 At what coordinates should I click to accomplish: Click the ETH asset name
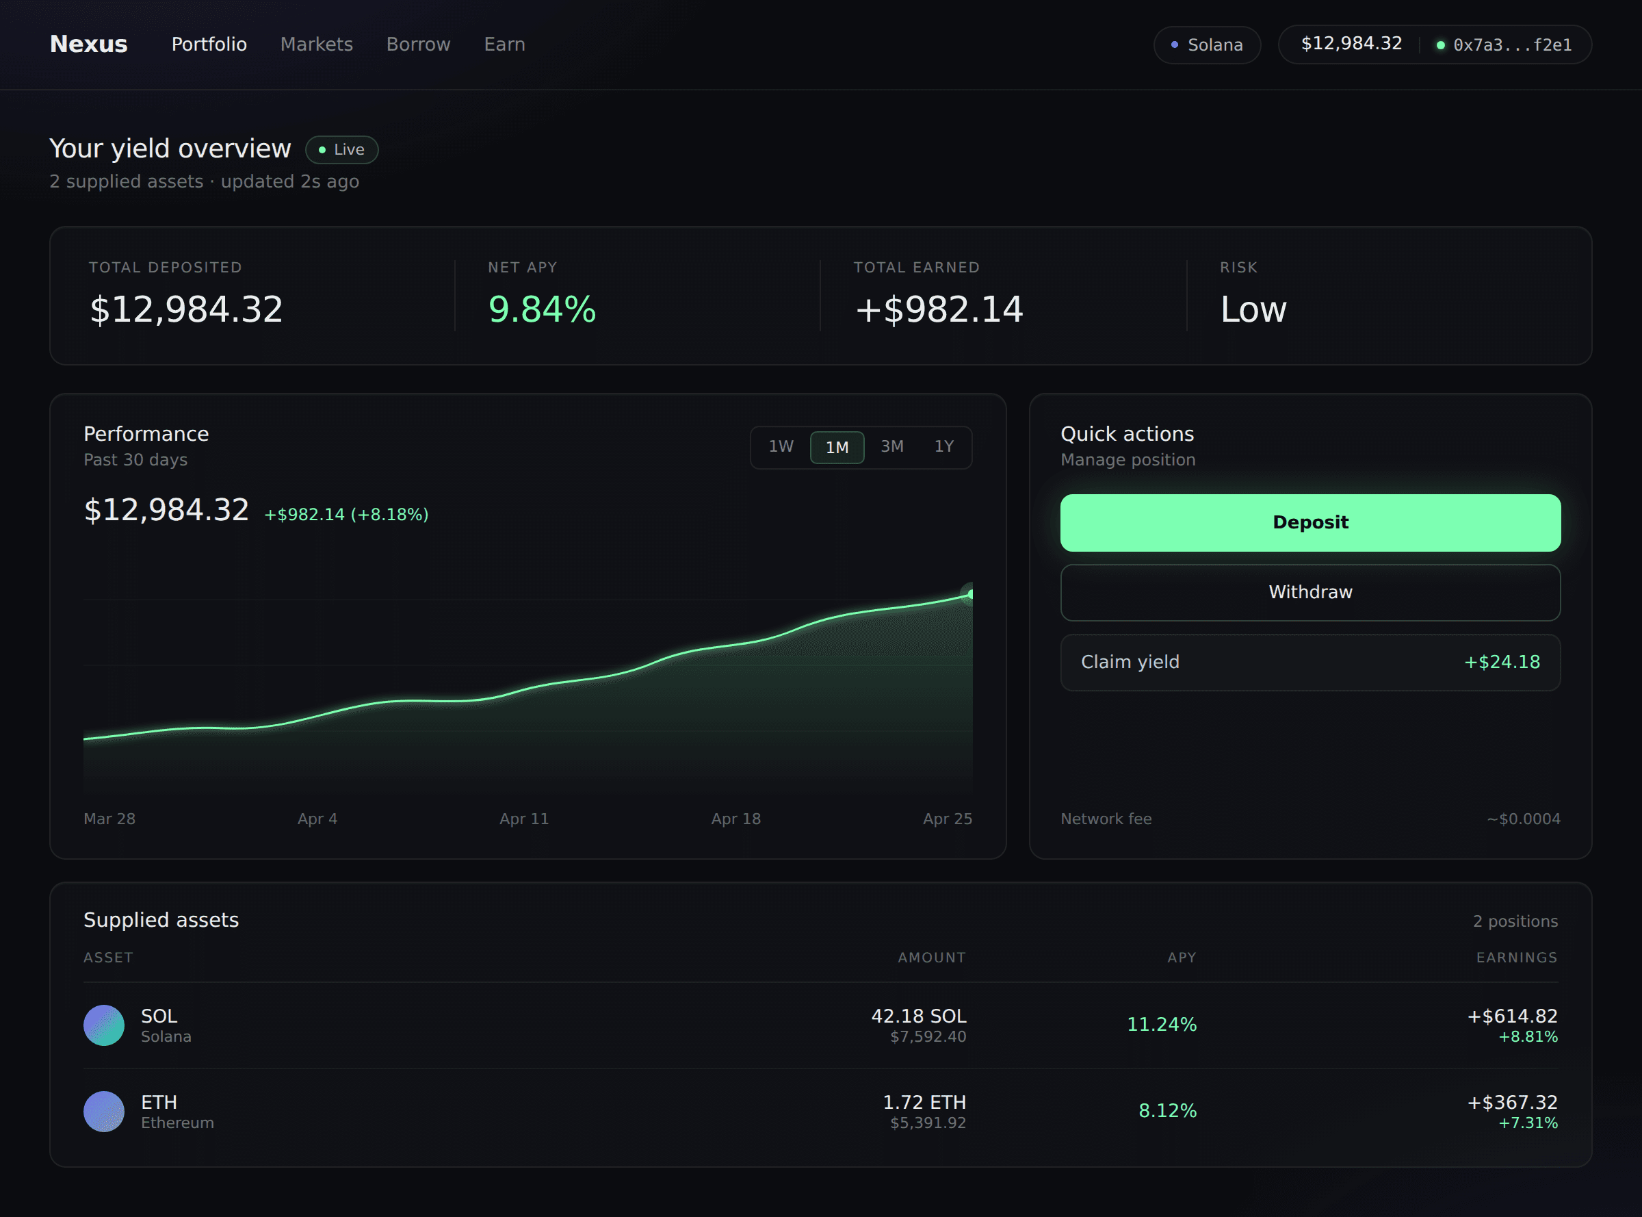pyautogui.click(x=159, y=1102)
